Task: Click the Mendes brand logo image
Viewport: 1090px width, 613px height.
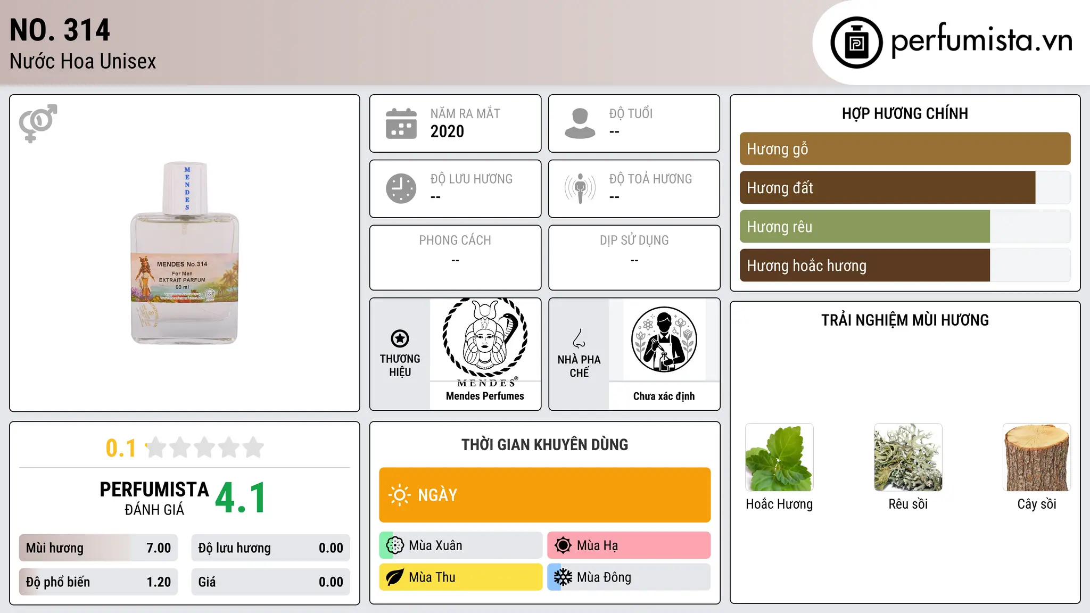Action: coord(485,343)
